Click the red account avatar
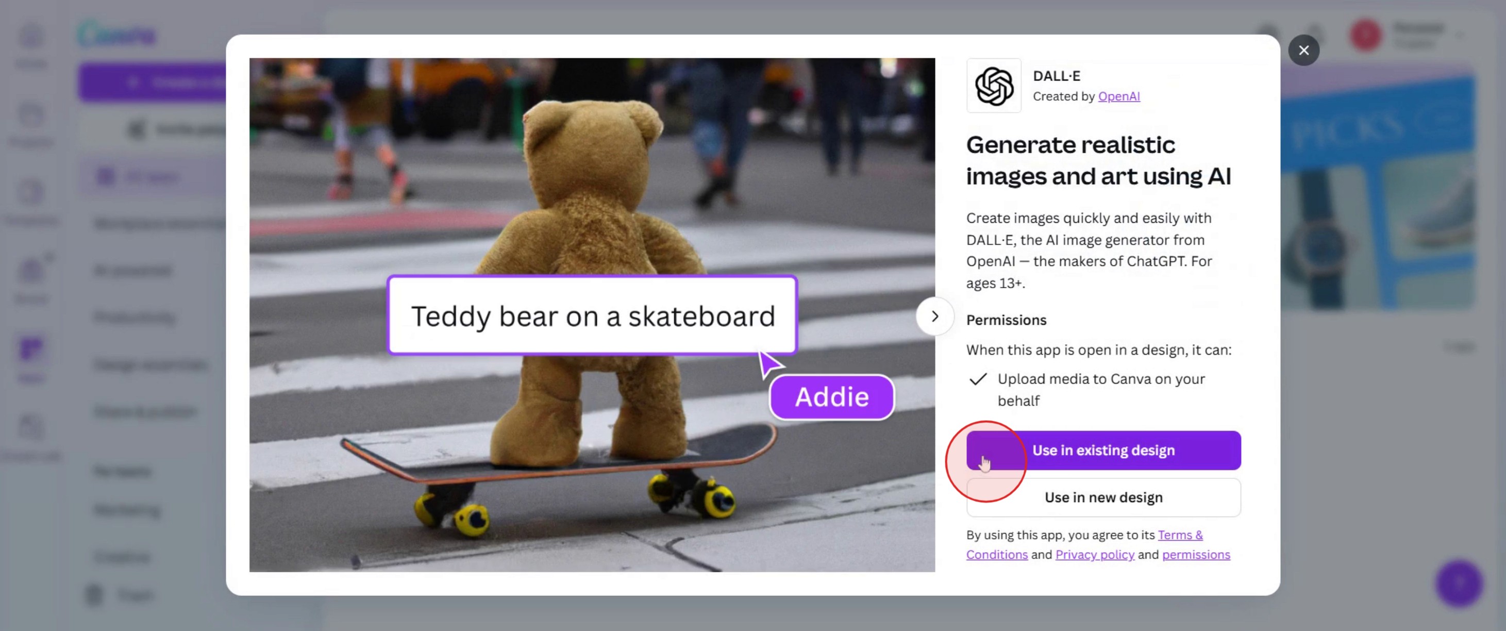This screenshot has width=1506, height=631. [x=1366, y=35]
